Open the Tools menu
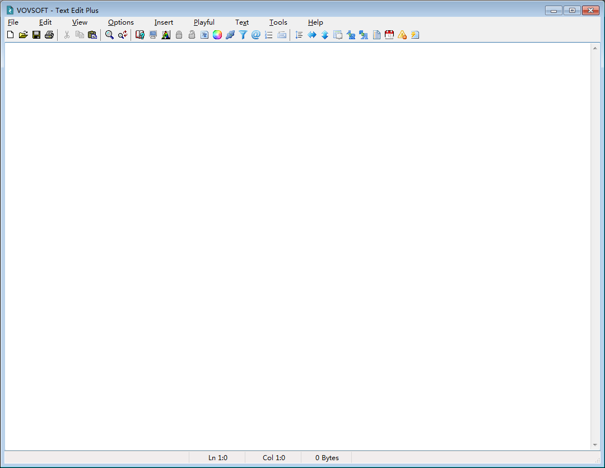The image size is (605, 468). click(278, 22)
